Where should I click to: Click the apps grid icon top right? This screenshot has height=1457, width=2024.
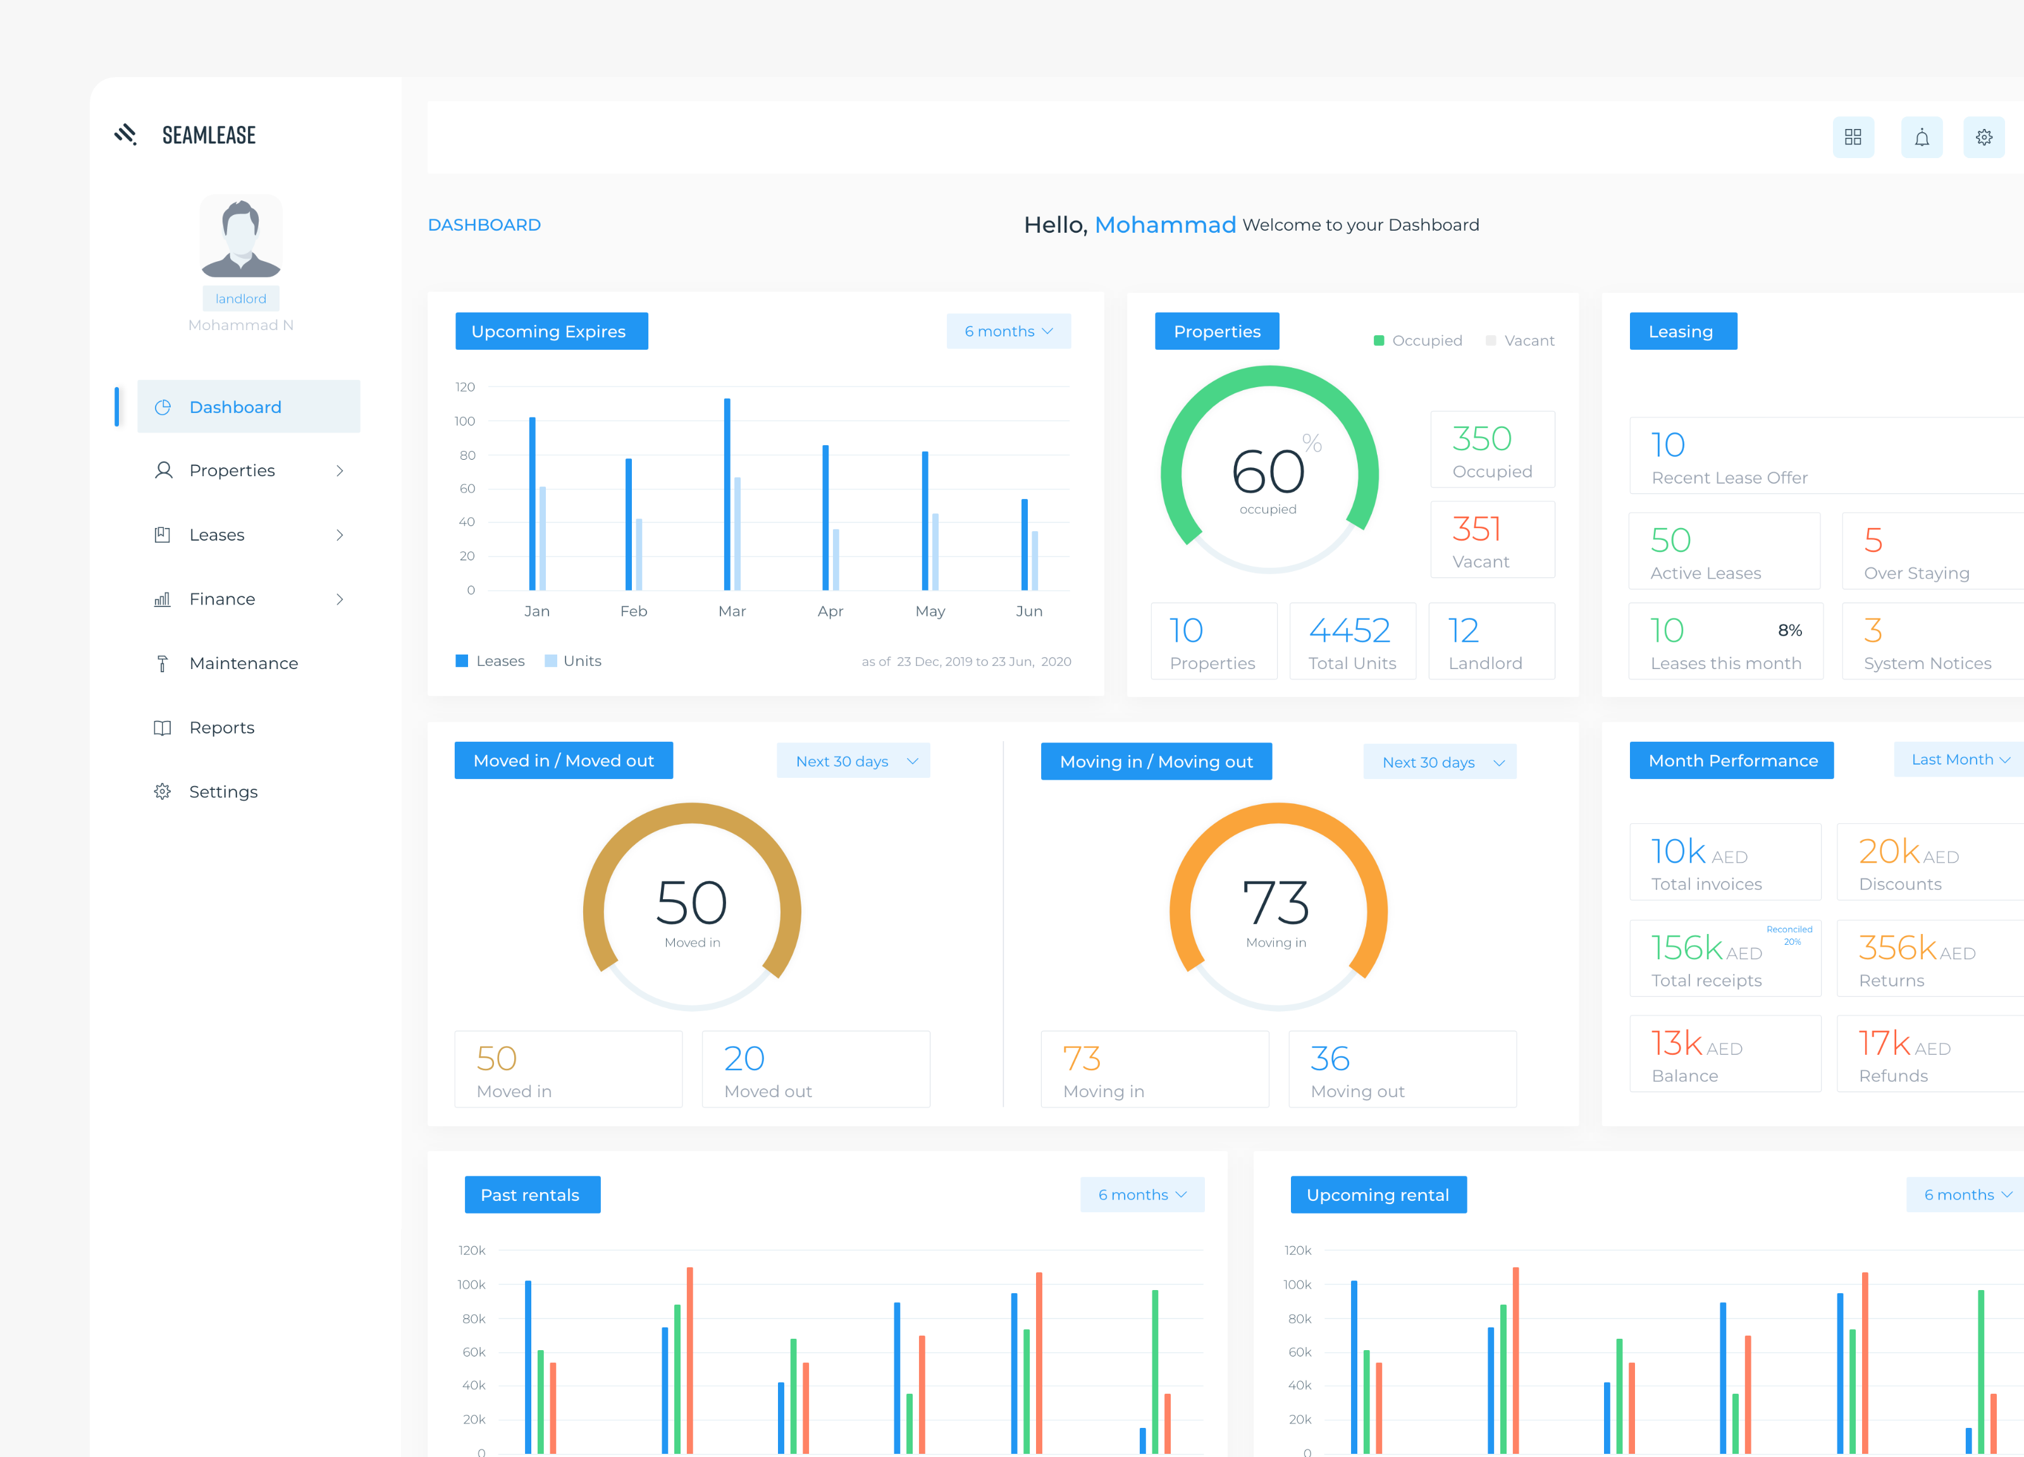coord(1854,137)
